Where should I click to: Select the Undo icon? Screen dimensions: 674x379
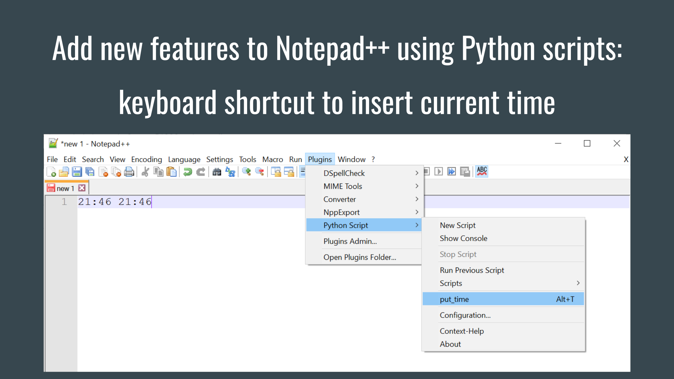coord(187,172)
